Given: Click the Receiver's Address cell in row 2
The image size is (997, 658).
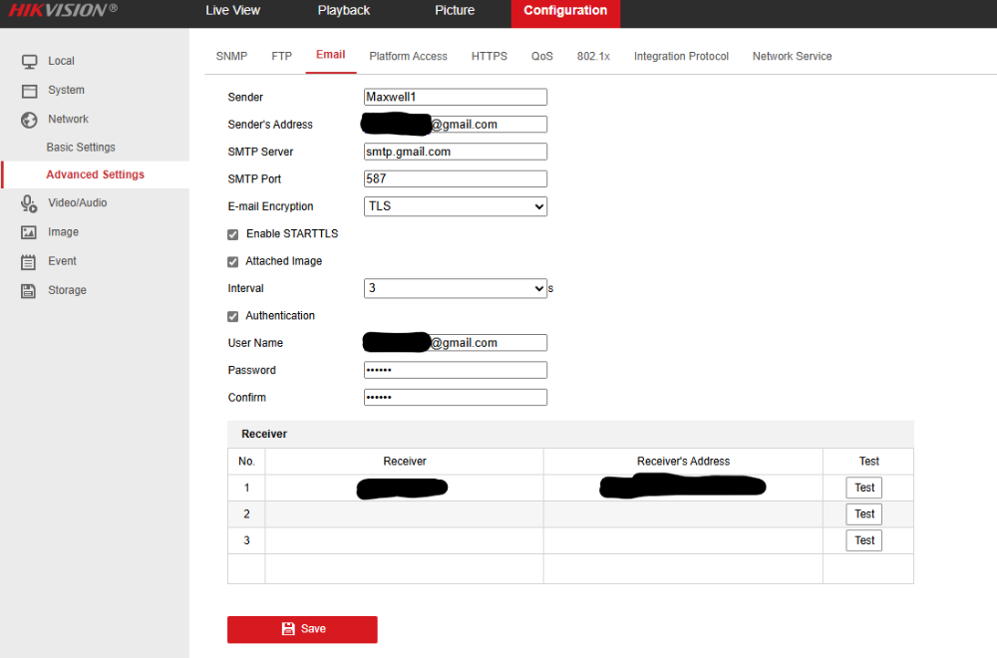Looking at the screenshot, I should 684,514.
